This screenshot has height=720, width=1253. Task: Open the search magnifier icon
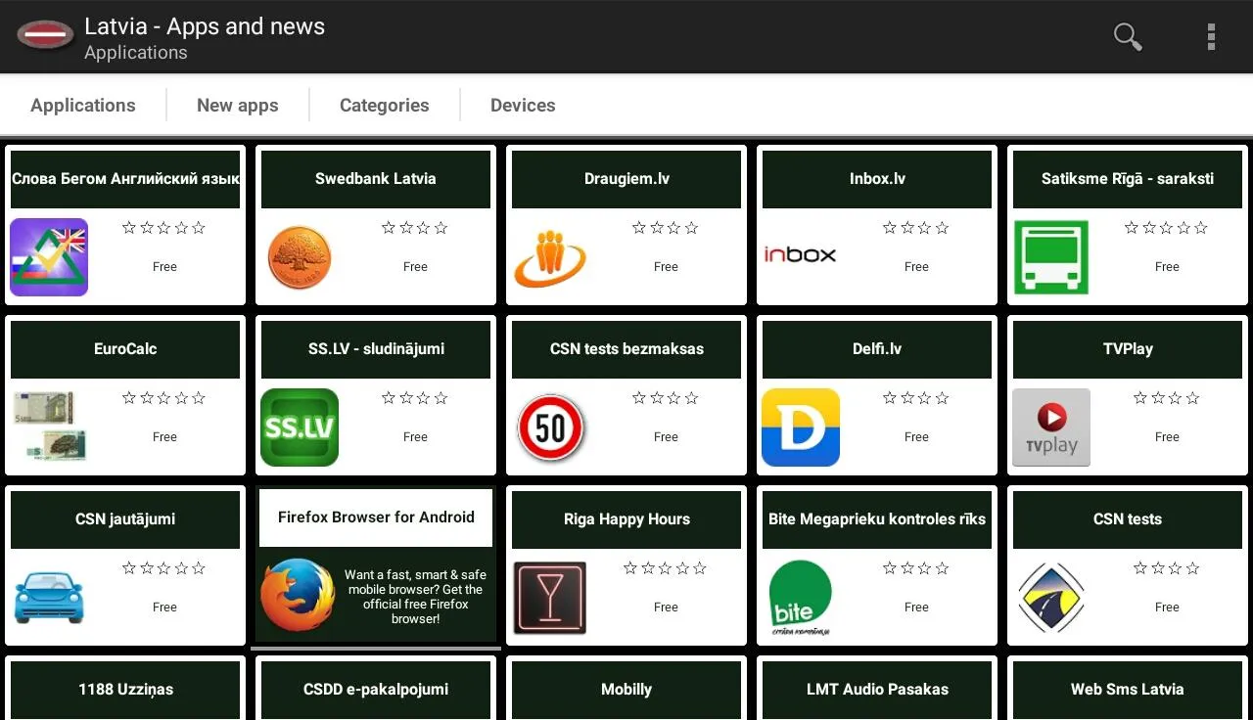point(1128,37)
